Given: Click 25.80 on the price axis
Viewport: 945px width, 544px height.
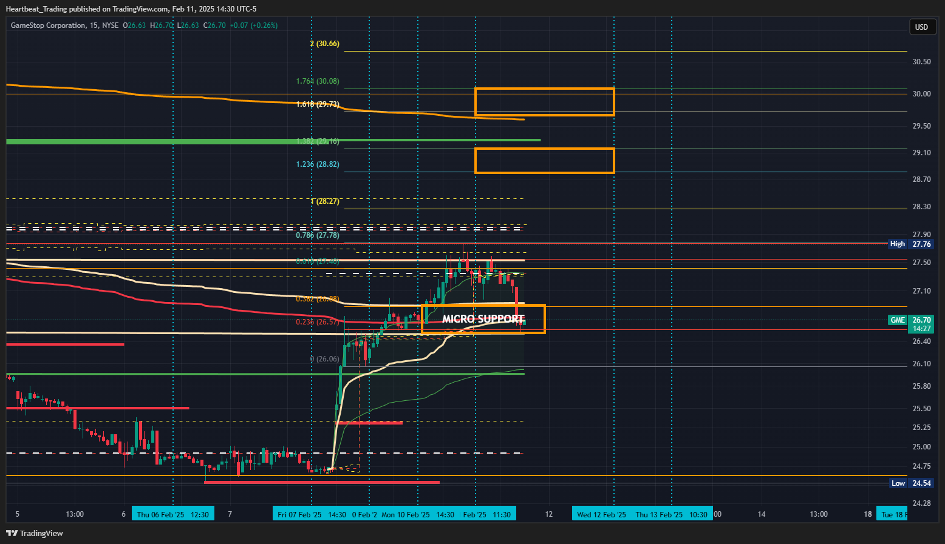Looking at the screenshot, I should point(921,386).
